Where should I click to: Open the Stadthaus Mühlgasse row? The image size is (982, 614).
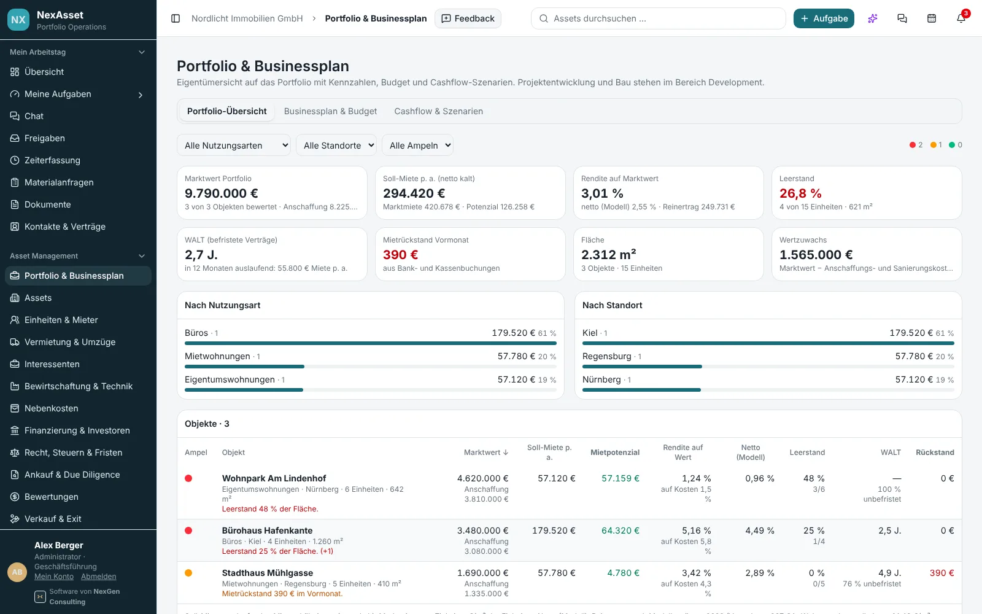pos(570,583)
